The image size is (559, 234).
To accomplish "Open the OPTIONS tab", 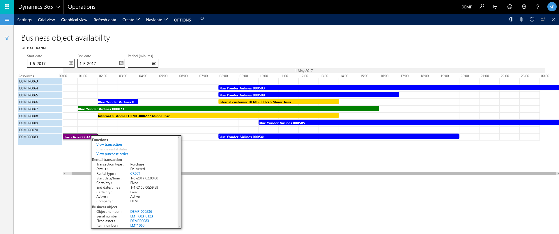I will tap(183, 20).
